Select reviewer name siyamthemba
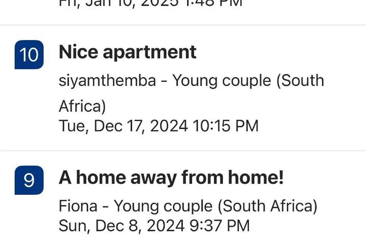Viewport: 366px width, 237px height. [107, 81]
